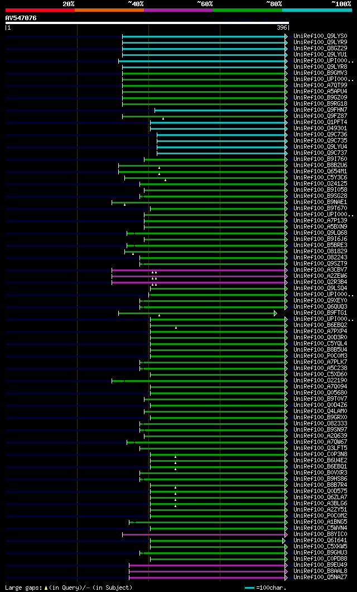This screenshot has width=357, height=592.
Task: Select the UniRef100_B8AAL8 hit name
Action: [321, 571]
